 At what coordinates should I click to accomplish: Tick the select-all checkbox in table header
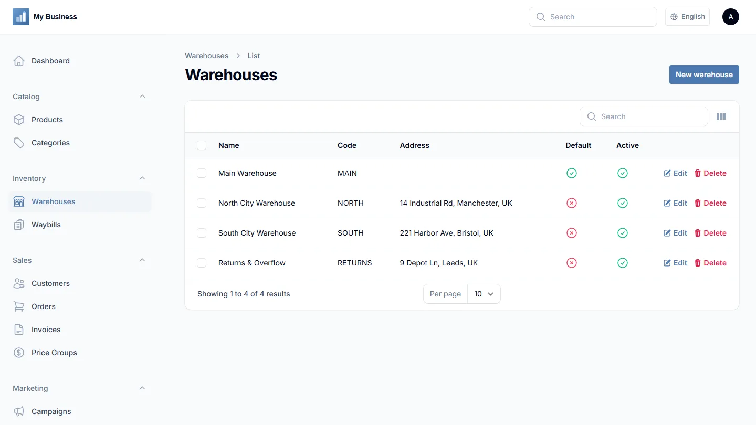click(x=202, y=145)
